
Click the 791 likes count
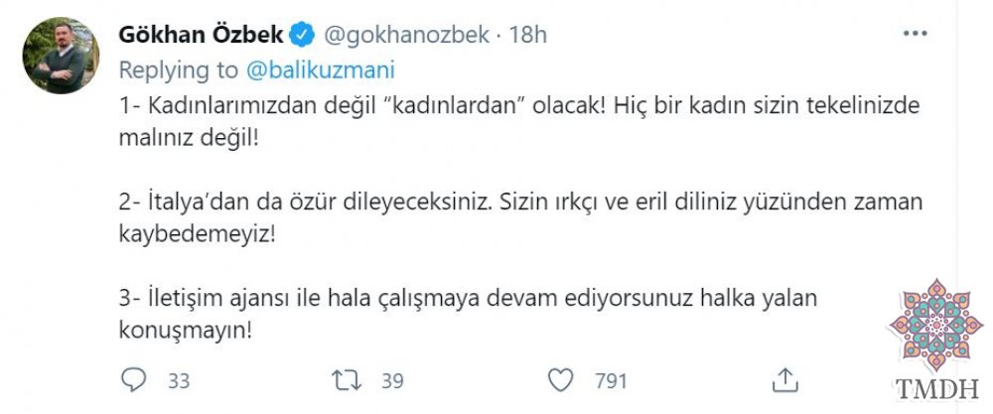click(x=611, y=381)
